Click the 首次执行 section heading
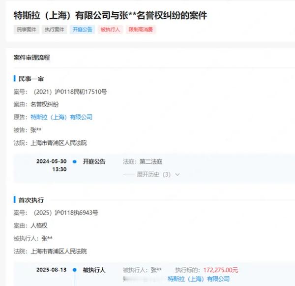 (x=31, y=200)
